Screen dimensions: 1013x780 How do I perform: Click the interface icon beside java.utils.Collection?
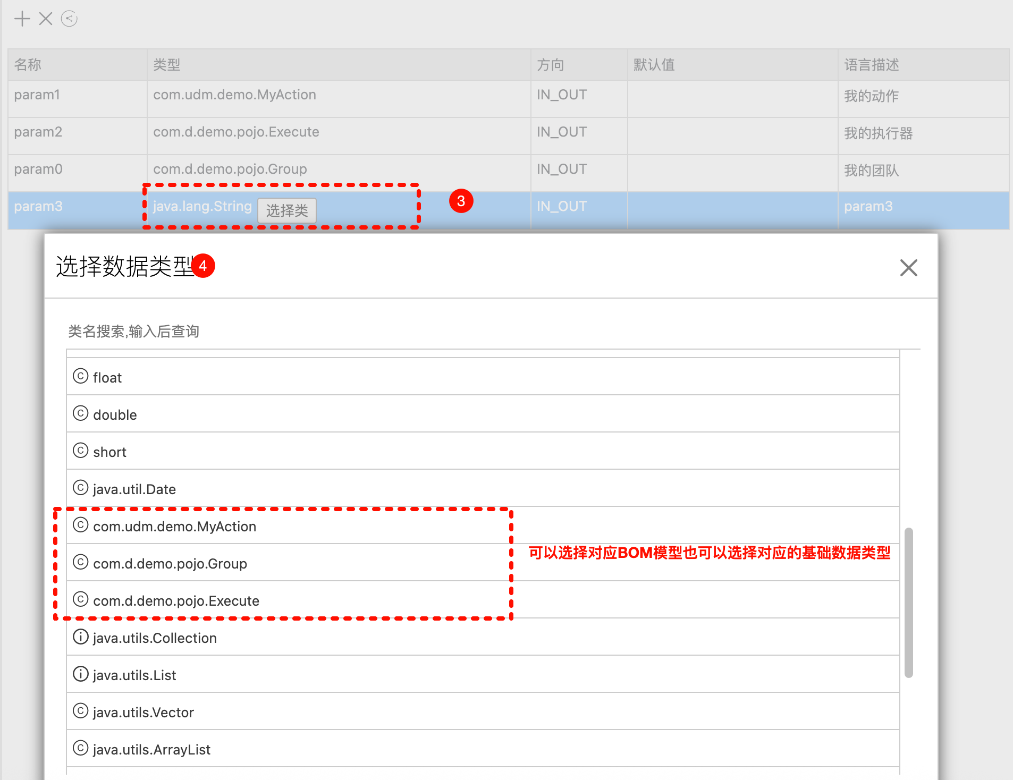pyautogui.click(x=80, y=637)
